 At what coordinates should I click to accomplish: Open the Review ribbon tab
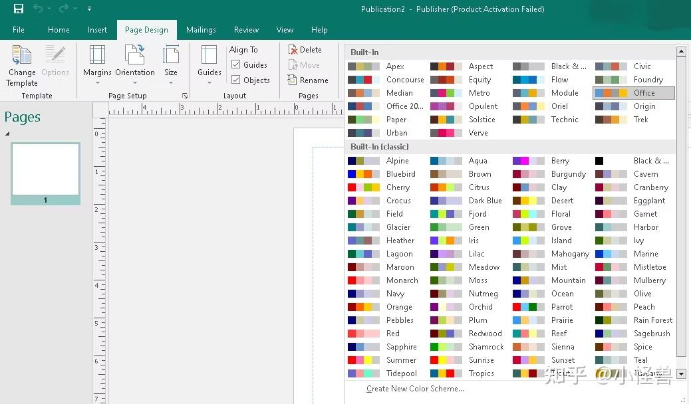(246, 29)
